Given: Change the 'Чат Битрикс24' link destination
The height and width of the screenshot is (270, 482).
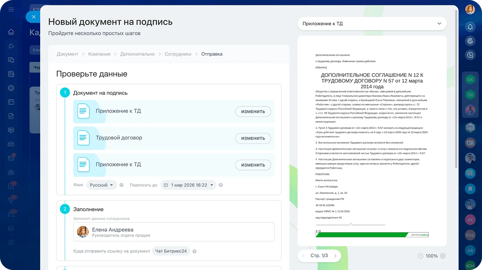Looking at the screenshot, I should 171,251.
